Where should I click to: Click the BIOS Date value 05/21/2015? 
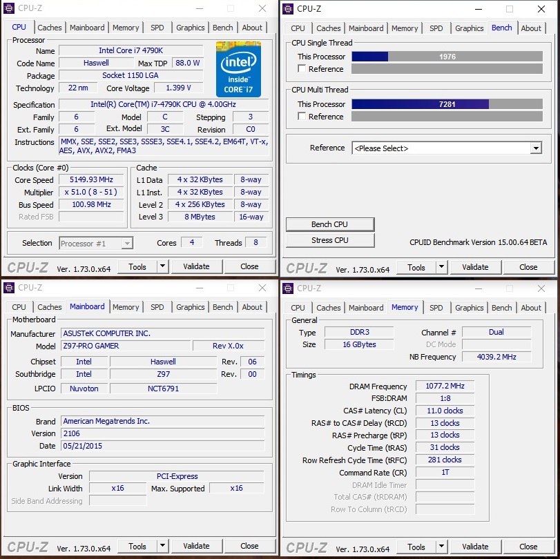coord(163,446)
